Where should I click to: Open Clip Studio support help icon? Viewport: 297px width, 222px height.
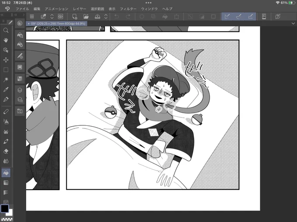coord(278,17)
